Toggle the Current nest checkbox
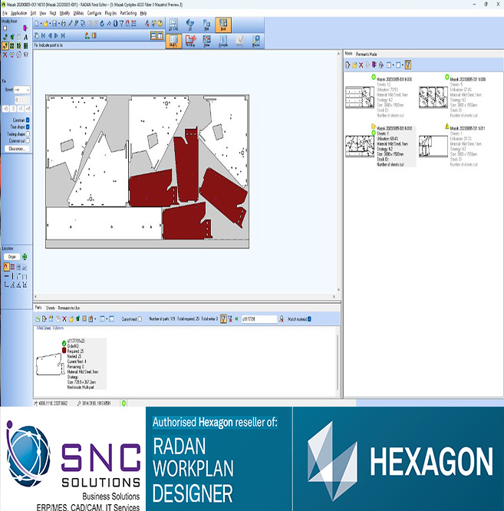 pyautogui.click(x=140, y=319)
